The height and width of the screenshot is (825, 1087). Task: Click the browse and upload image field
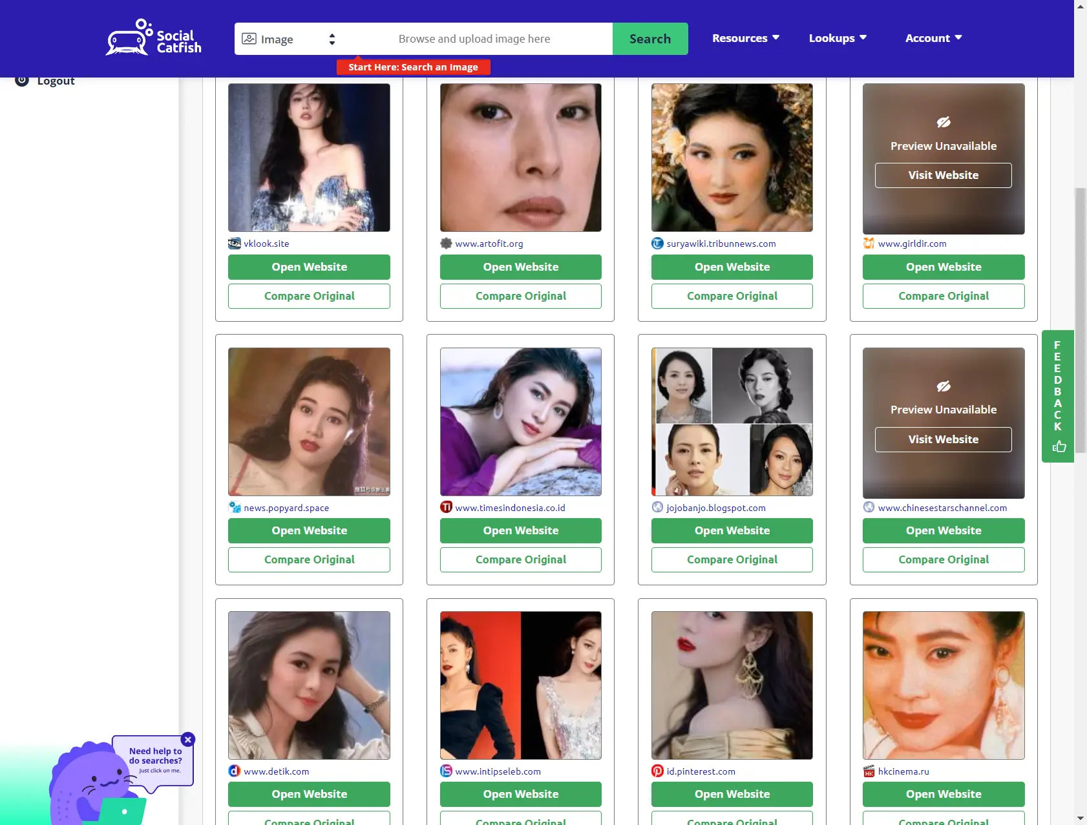pyautogui.click(x=474, y=39)
